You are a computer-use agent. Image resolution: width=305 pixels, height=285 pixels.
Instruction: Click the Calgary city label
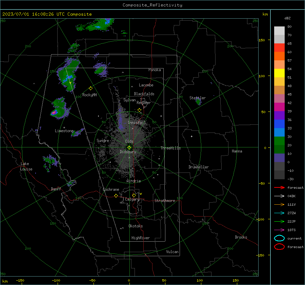click(132, 199)
